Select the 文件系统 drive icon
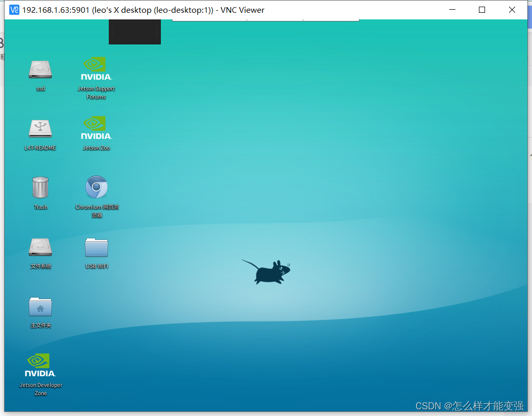532x416 pixels. coord(40,247)
